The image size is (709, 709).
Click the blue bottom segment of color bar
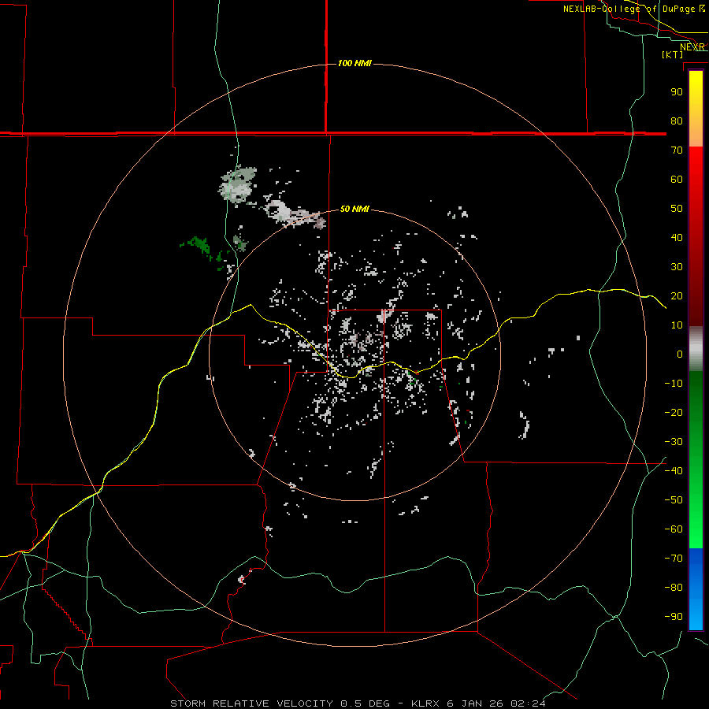coord(696,589)
